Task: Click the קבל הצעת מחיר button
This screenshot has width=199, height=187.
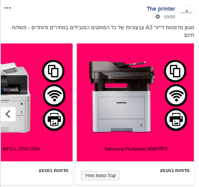Action: click(100, 176)
